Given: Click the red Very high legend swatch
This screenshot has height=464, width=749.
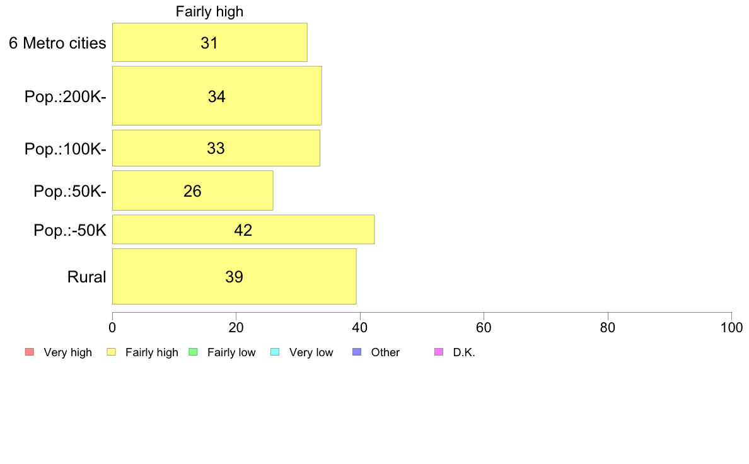Looking at the screenshot, I should 30,352.
